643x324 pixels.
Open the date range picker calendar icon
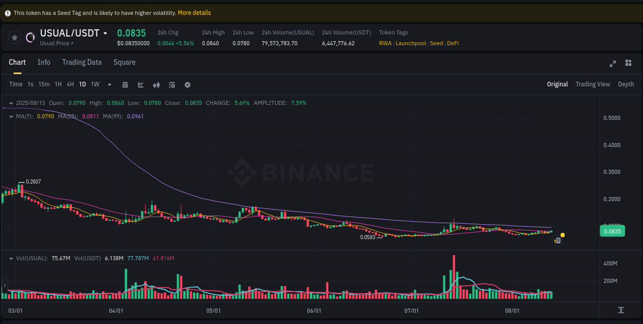coord(125,84)
